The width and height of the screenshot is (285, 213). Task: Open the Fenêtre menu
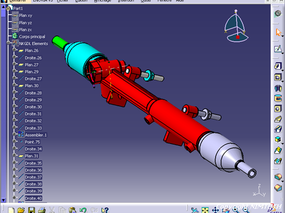click(164, 1)
